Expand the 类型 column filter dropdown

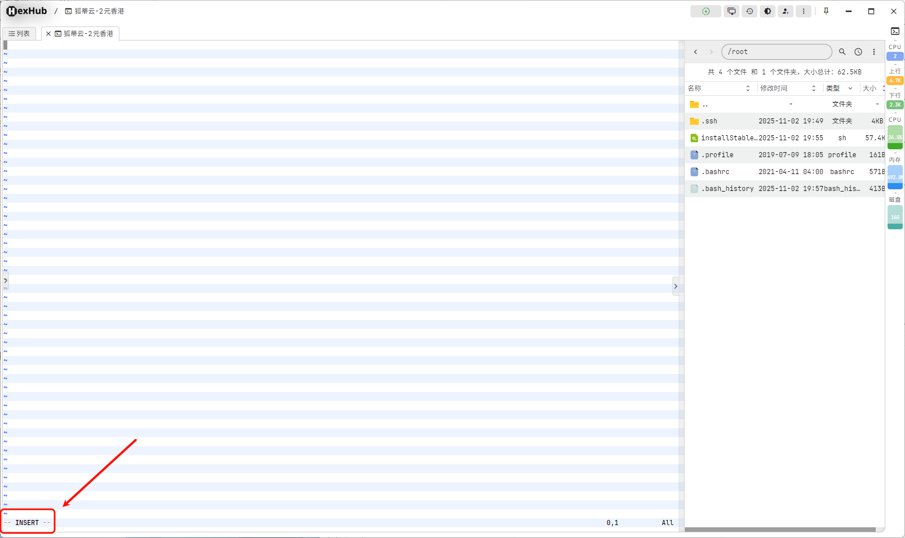(850, 88)
